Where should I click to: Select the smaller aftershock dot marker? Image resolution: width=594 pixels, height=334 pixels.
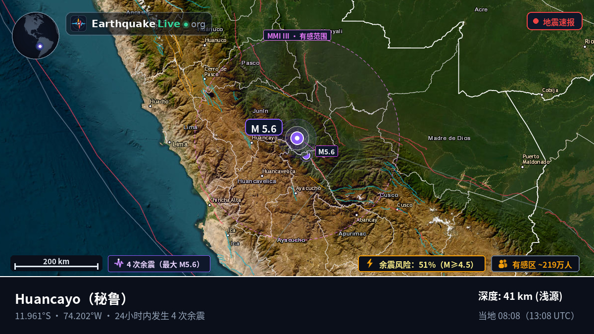(x=306, y=155)
